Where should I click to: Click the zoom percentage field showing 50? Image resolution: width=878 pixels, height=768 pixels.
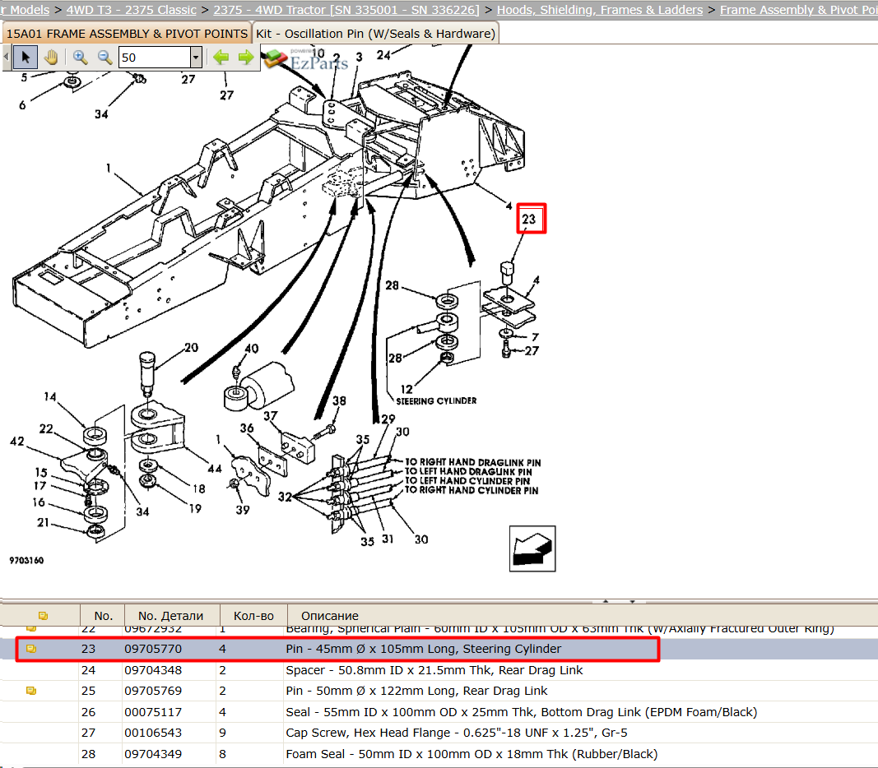(155, 57)
